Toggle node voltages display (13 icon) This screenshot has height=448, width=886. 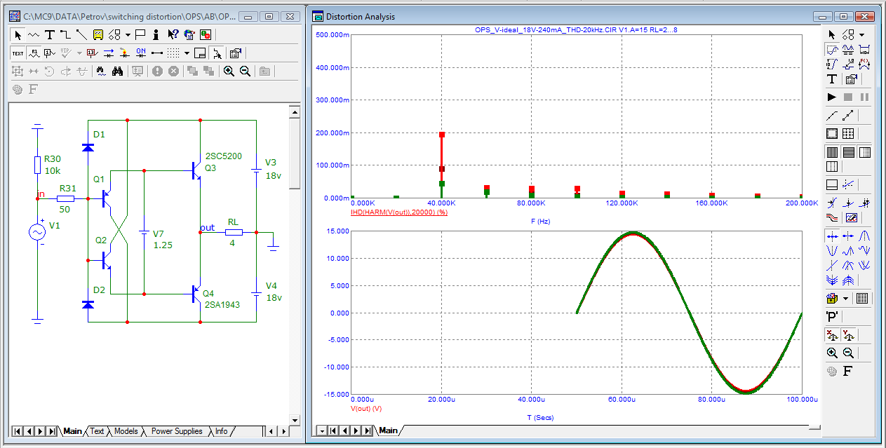[x=92, y=53]
